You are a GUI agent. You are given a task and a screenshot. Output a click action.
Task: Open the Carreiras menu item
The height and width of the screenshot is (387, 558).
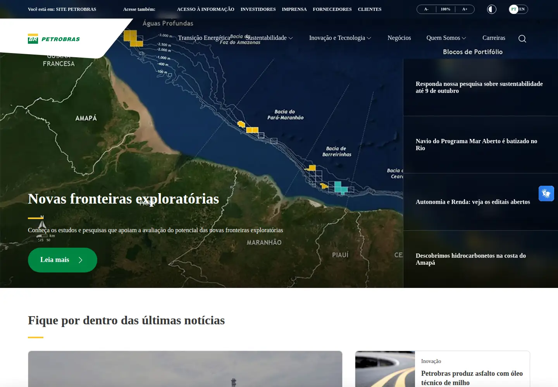pyautogui.click(x=494, y=38)
